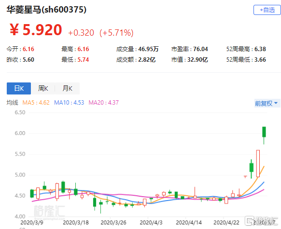281x229 pixels.
Task: Click the price change +0.320 value
Action: click(81, 33)
